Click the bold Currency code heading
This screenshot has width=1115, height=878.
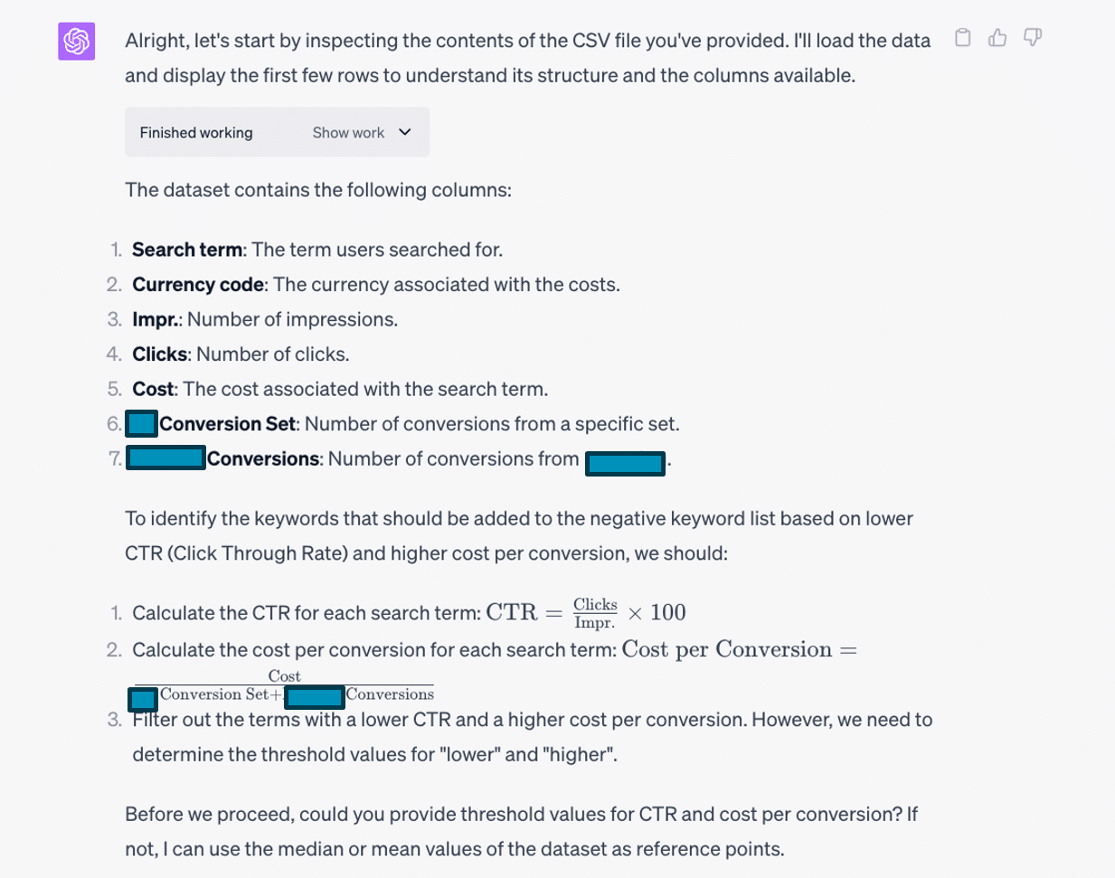point(198,285)
